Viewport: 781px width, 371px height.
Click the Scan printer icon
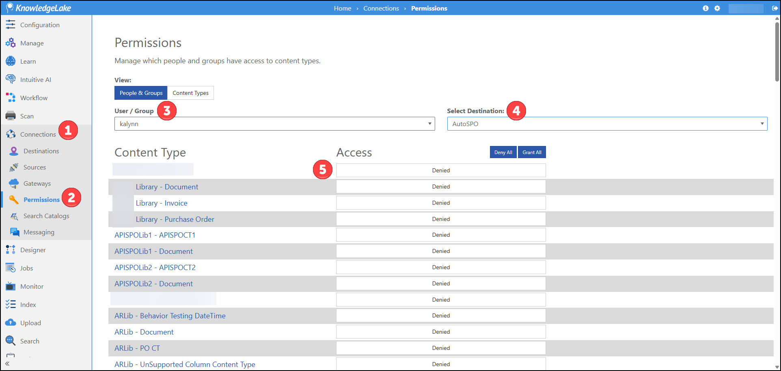(x=11, y=116)
